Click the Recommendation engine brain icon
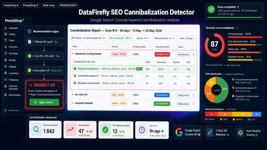Viewport: 267px width, 150px height. [x=29, y=31]
